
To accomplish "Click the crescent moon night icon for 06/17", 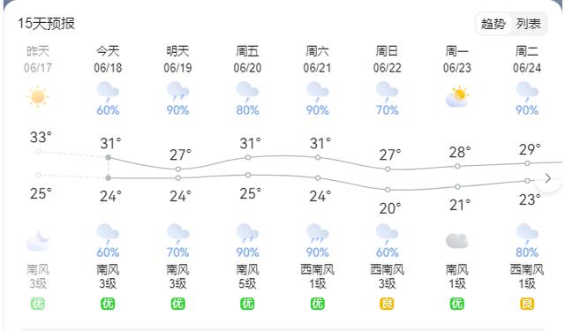I will pyautogui.click(x=38, y=241).
